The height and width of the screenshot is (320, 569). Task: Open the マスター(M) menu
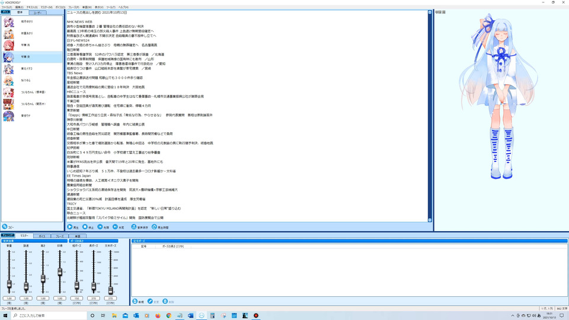[x=46, y=7]
